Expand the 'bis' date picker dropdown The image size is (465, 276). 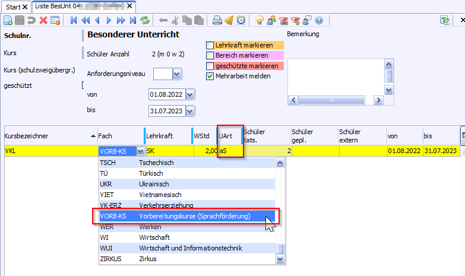(190, 110)
